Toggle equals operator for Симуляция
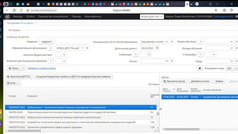The height and width of the screenshot is (134, 238). tap(136, 55)
